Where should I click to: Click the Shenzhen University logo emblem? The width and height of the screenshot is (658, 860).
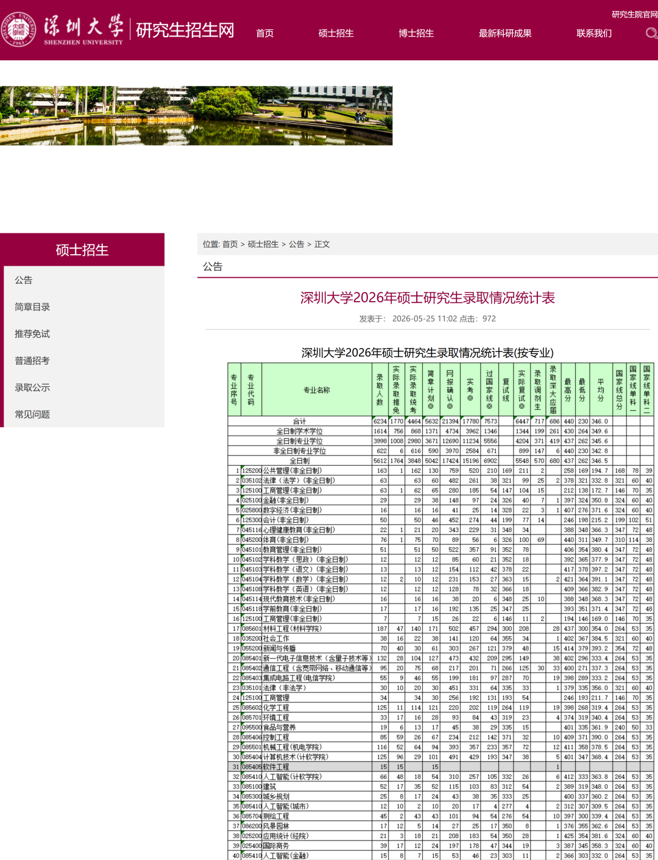pyautogui.click(x=18, y=29)
